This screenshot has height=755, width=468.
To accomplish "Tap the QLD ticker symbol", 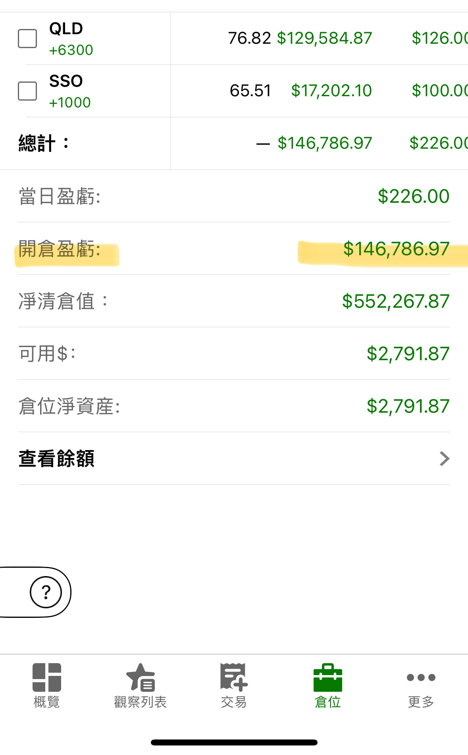I will 66,29.
